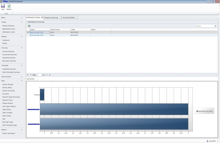Open Word Template Types in sidebar
The height and width of the screenshot is (143, 220).
tap(10, 125)
